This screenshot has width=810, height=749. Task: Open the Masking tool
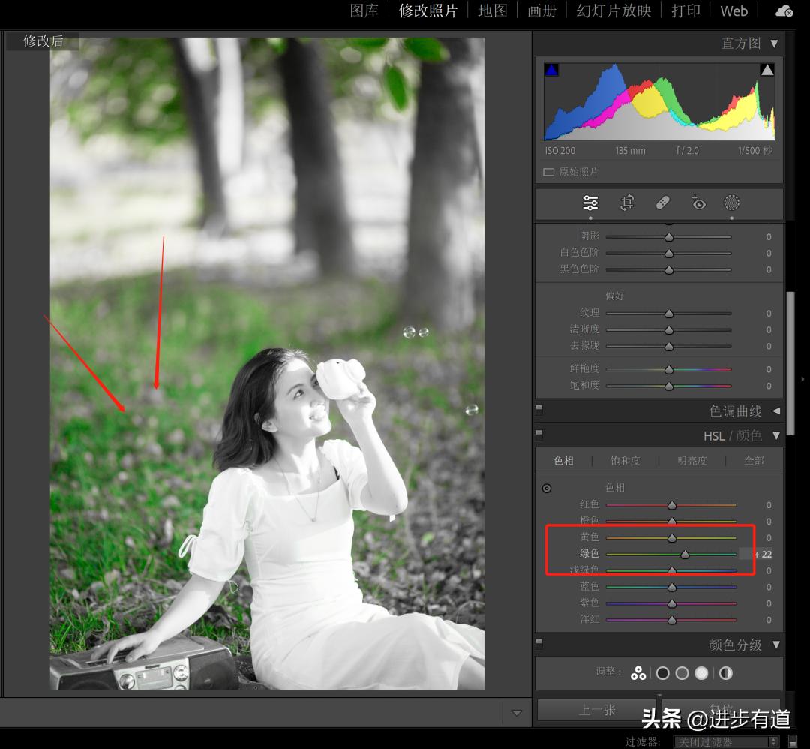tap(731, 203)
